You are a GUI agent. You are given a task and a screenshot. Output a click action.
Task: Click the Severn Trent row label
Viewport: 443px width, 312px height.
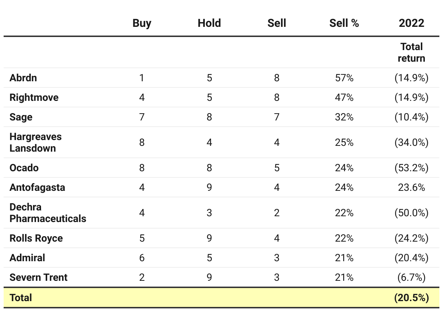[x=38, y=278]
